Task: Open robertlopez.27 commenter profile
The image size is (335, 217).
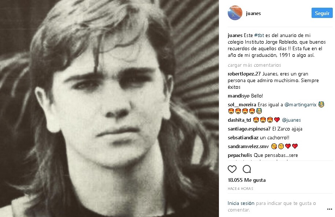Action: tap(244, 74)
